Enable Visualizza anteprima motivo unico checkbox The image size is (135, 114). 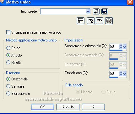coord(8,32)
